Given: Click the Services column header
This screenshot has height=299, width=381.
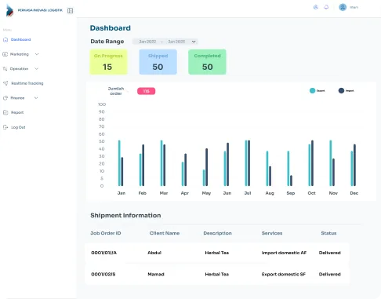Looking at the screenshot, I should [x=272, y=233].
